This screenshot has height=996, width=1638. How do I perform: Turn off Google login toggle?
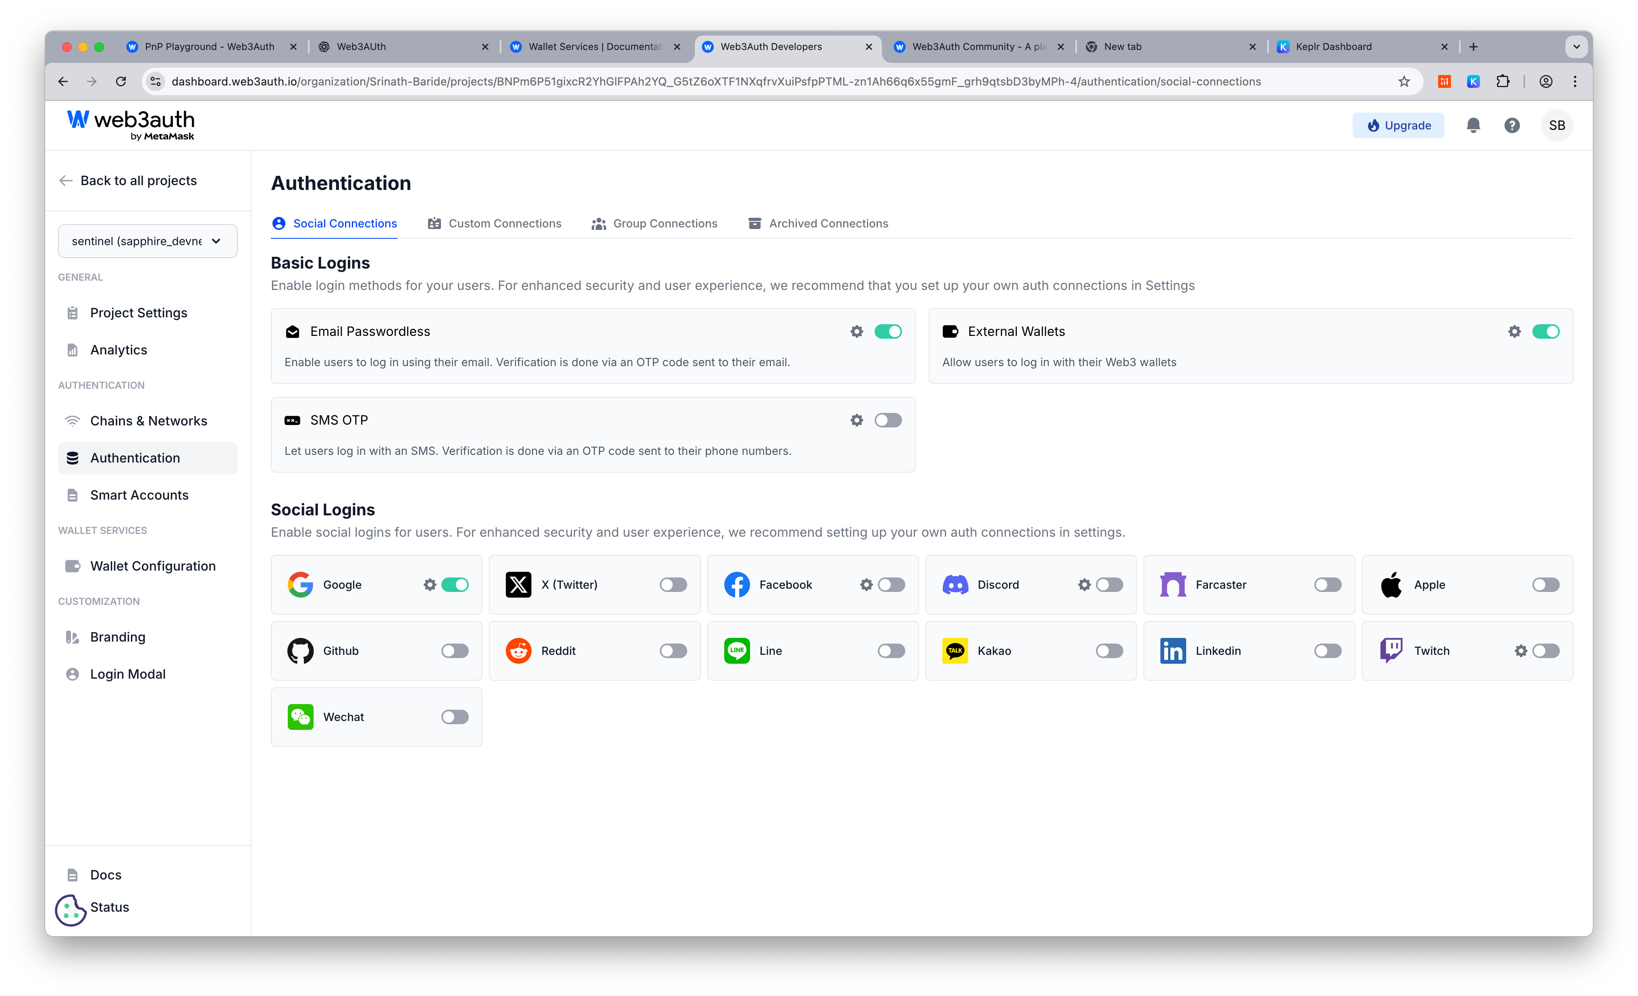455,584
